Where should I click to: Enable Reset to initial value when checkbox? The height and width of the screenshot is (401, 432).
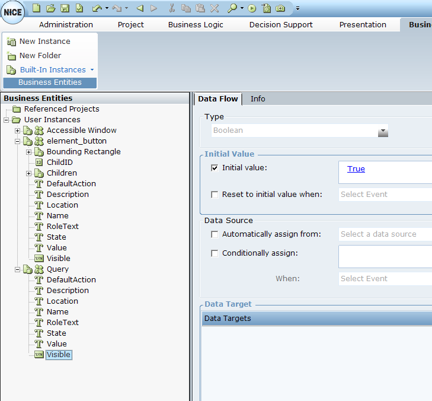click(x=215, y=195)
